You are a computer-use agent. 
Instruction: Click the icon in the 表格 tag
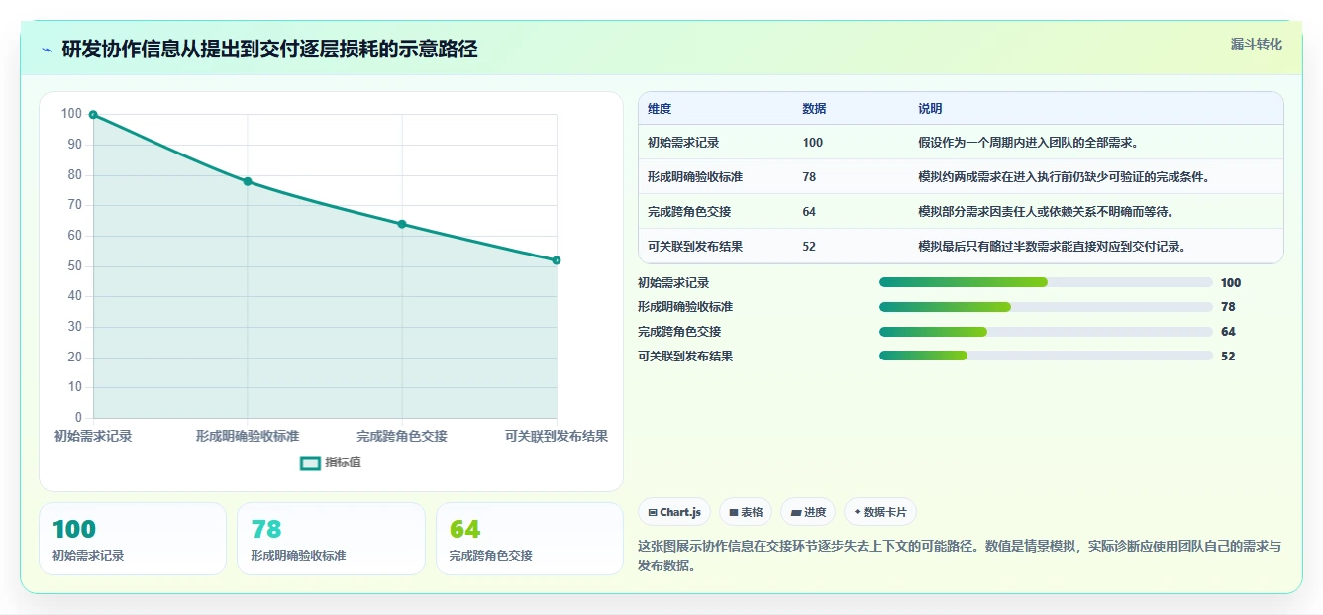[734, 512]
